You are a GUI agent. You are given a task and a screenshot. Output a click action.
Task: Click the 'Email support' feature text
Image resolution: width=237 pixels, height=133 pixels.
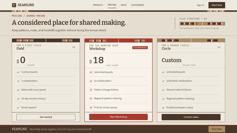pyautogui.click(x=29, y=108)
